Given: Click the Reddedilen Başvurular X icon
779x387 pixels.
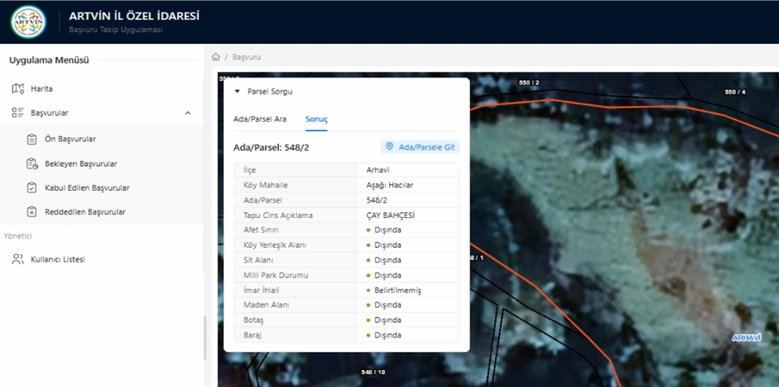Looking at the screenshot, I should (32, 212).
